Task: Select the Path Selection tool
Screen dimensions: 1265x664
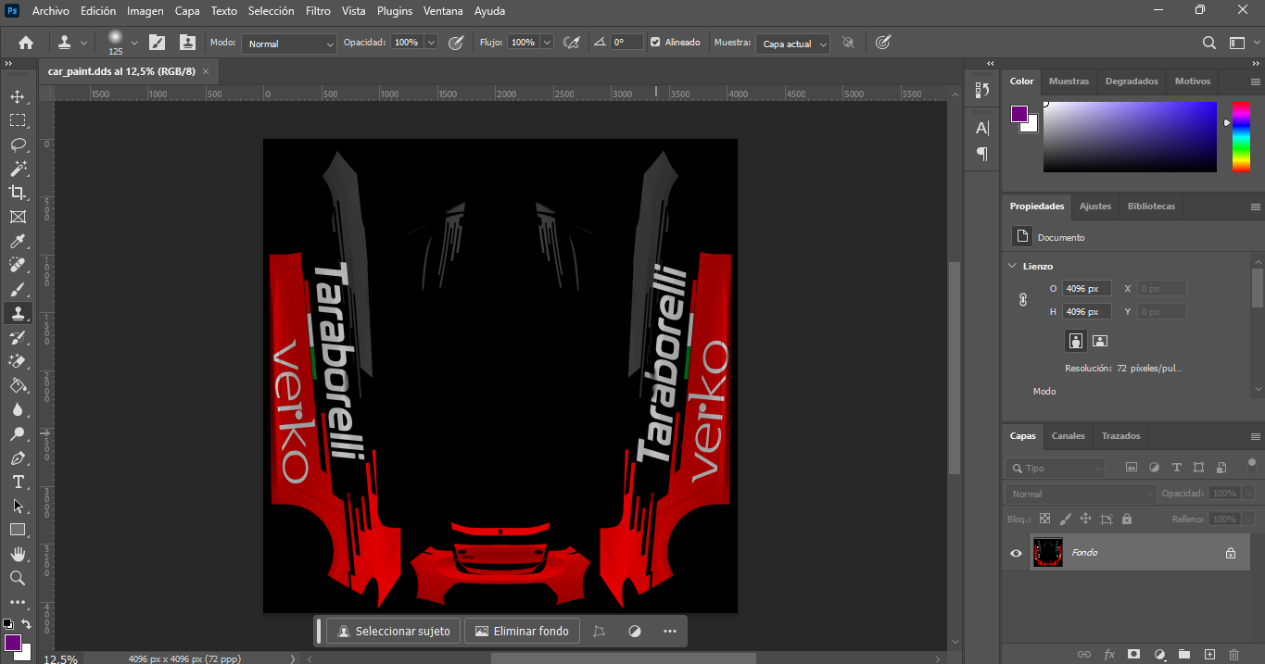Action: tap(18, 506)
